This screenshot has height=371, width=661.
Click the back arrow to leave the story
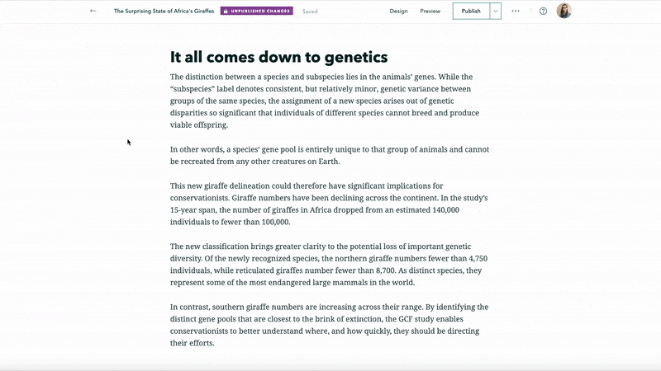point(93,12)
